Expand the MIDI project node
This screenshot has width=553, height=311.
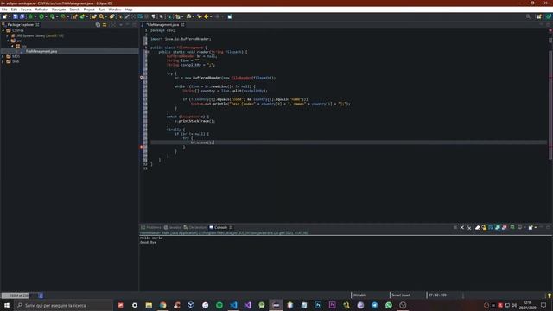point(3,56)
